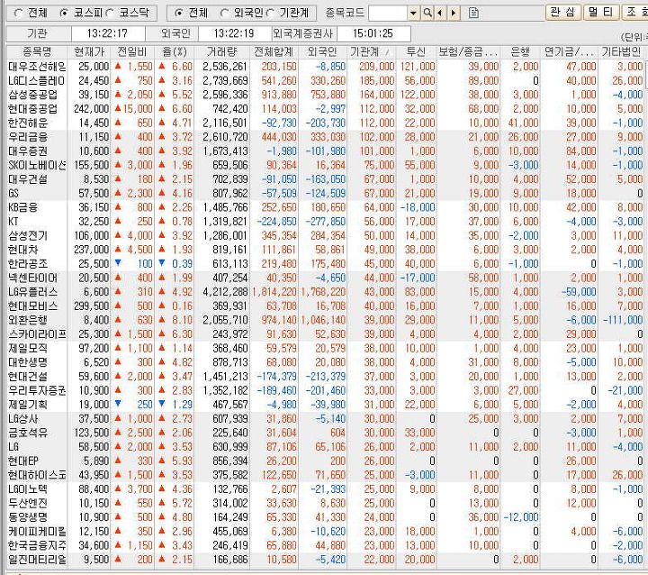Image resolution: width=648 pixels, height=575 pixels.
Task: Select the 동양생명 stock row name
Action: tap(28, 517)
